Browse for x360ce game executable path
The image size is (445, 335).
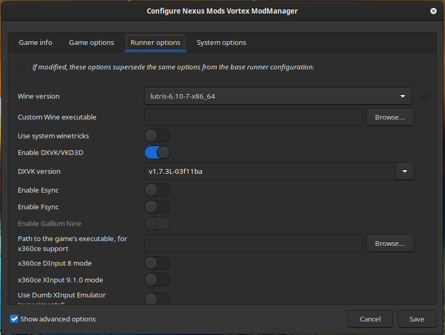pyautogui.click(x=390, y=244)
